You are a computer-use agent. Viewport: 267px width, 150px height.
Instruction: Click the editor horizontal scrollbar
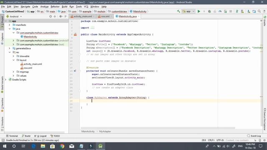coord(158,128)
